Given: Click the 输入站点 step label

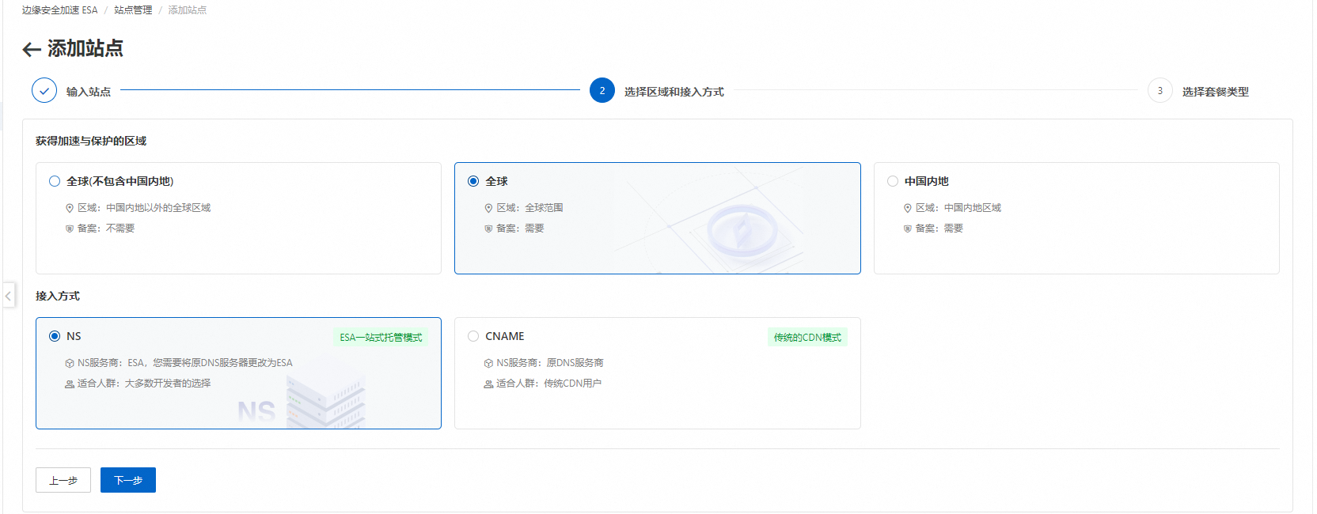Looking at the screenshot, I should coord(89,92).
